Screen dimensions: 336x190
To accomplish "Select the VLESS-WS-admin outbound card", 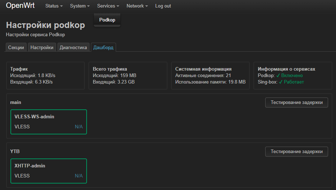I will pyautogui.click(x=49, y=122).
